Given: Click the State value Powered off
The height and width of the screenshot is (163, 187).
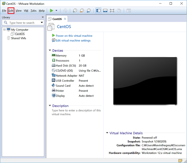Looking at the screenshot, I should point(149,138).
